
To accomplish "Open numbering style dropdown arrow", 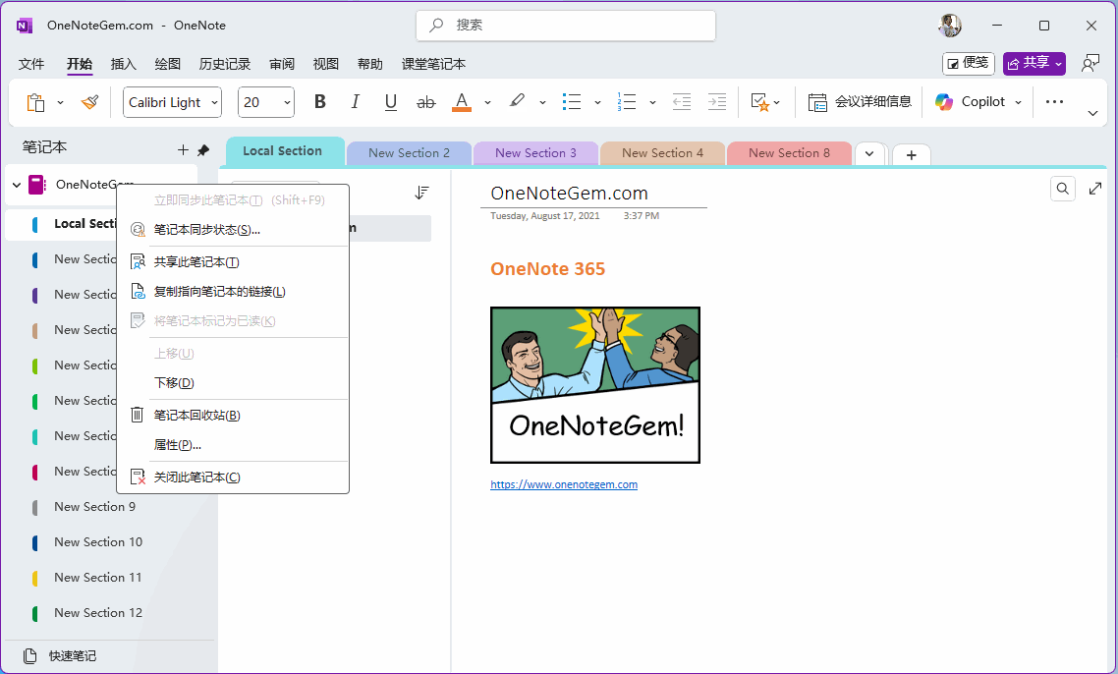I will 652,103.
